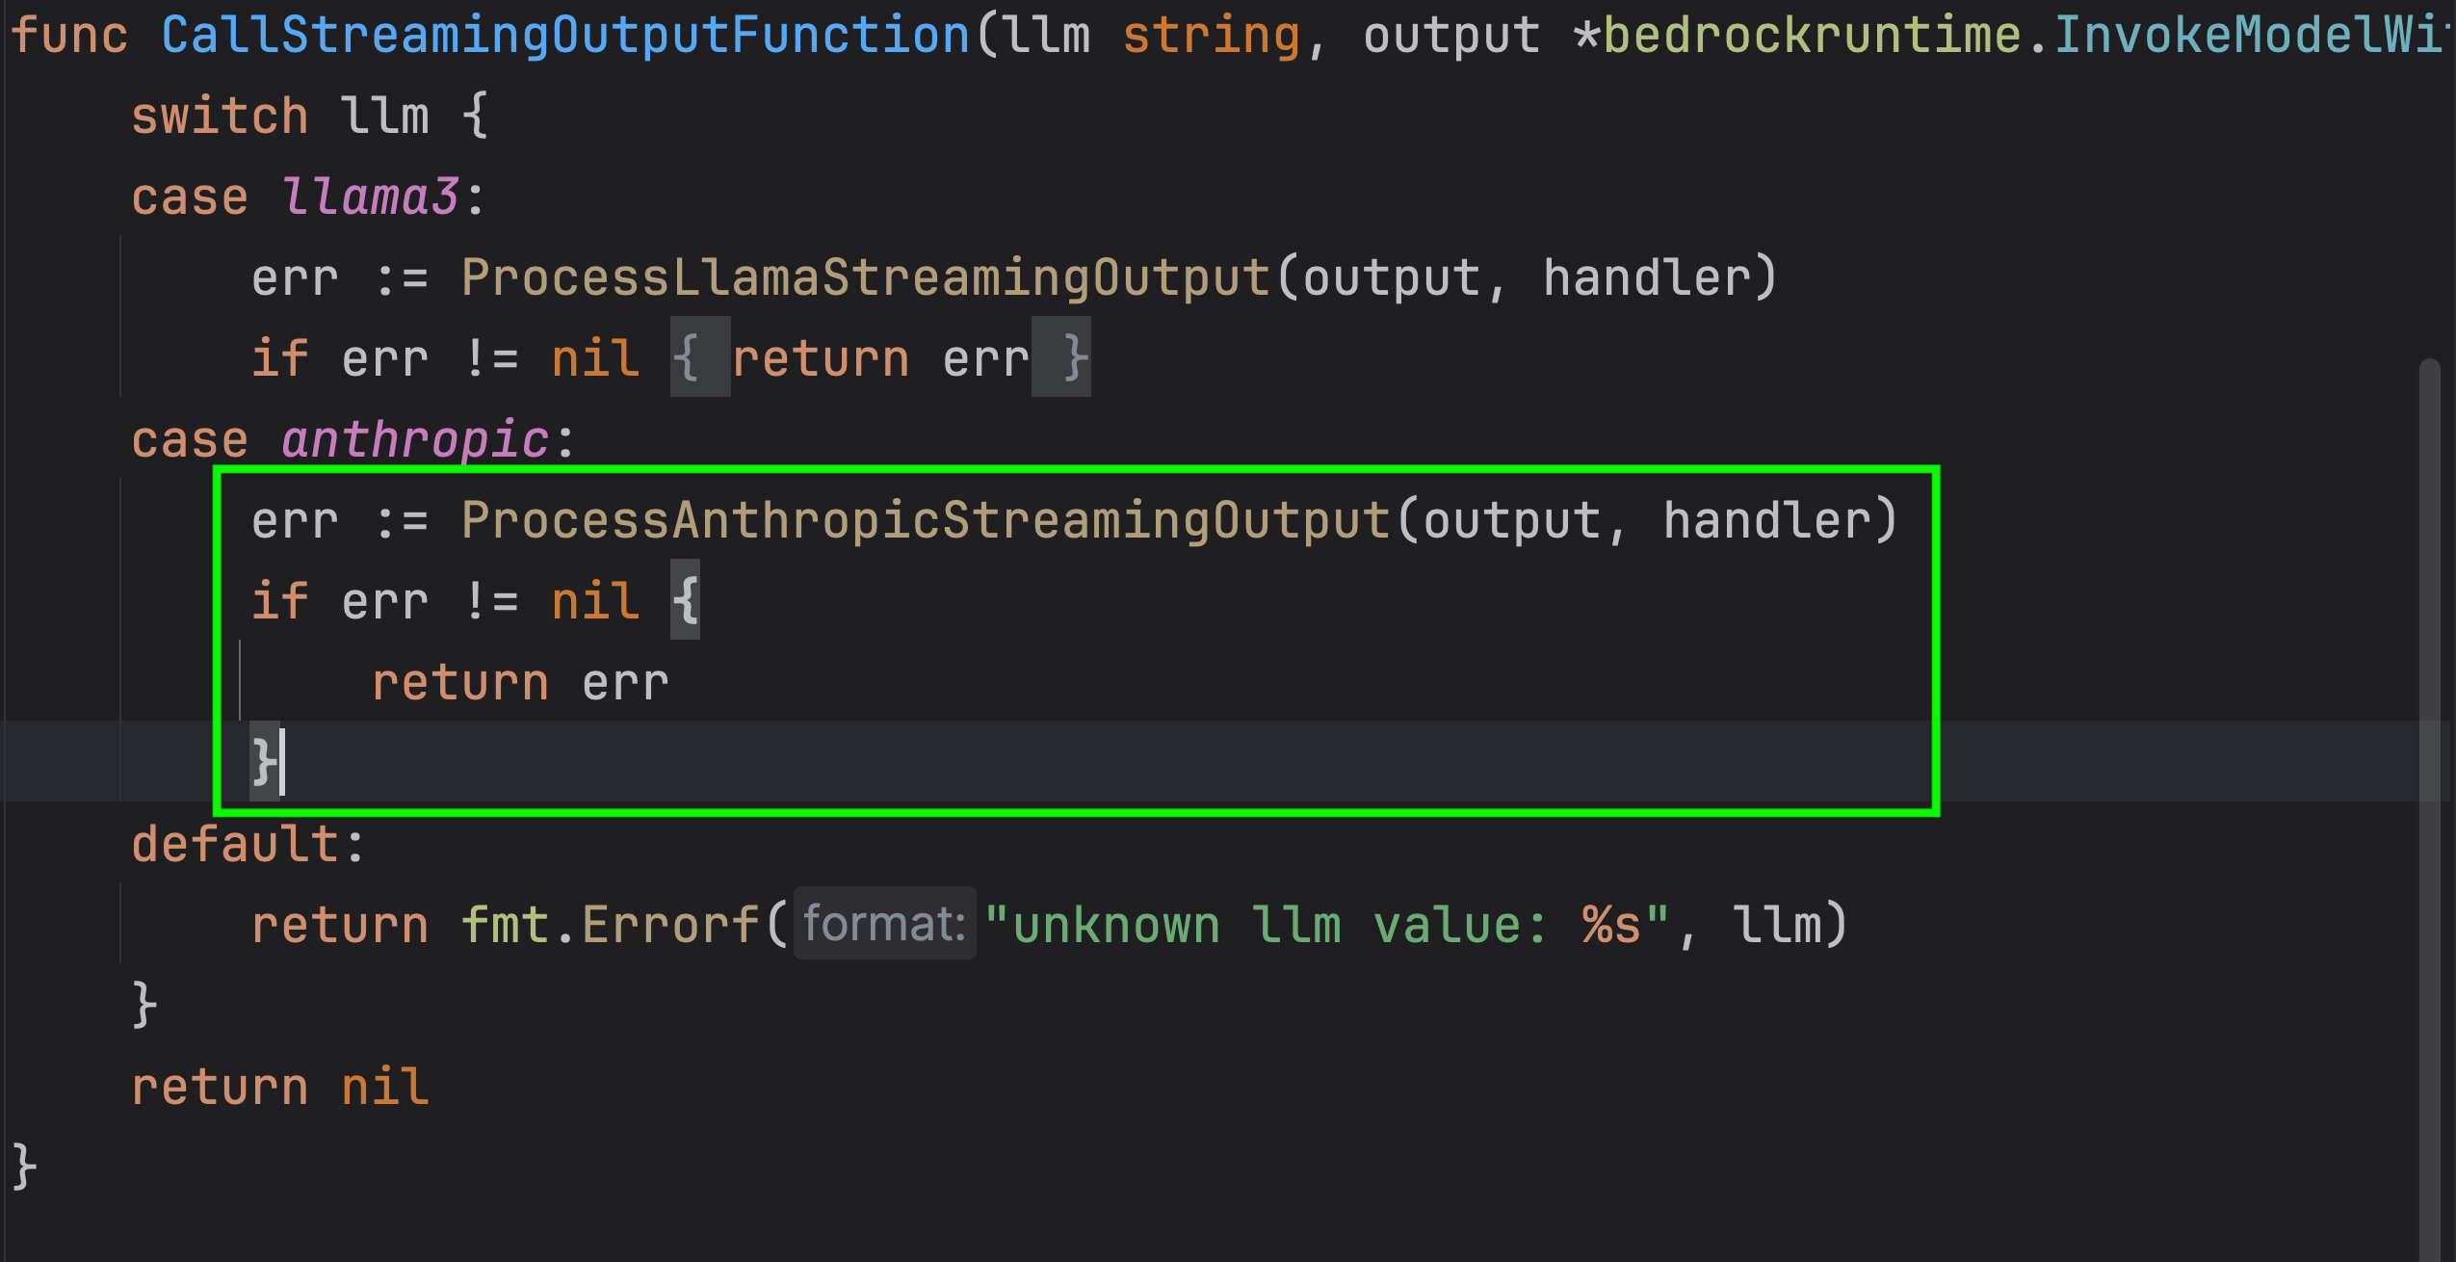
Task: Click the "unknown llm value: %s" string literal
Action: 1326,926
